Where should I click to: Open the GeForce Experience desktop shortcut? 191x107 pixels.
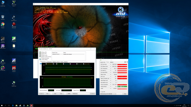pos(3,40)
